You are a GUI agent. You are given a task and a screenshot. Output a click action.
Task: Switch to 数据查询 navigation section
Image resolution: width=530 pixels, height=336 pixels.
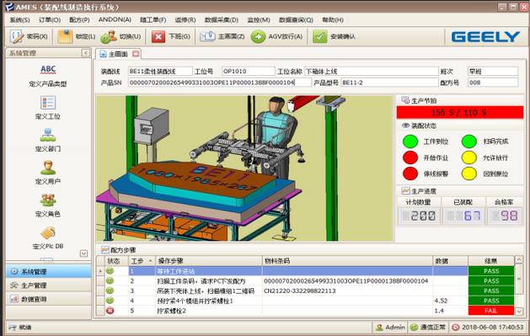click(x=48, y=299)
